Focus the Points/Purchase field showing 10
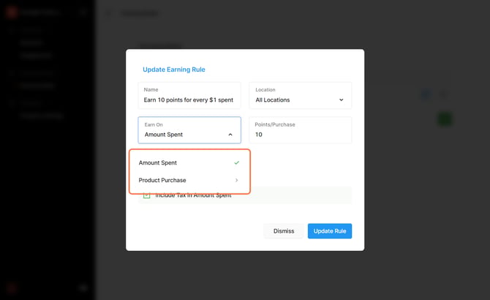 click(301, 130)
